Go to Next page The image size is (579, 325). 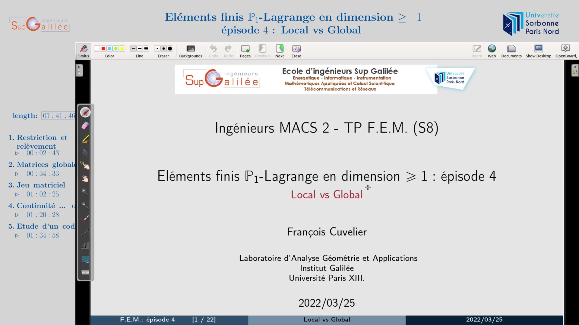pos(280,51)
